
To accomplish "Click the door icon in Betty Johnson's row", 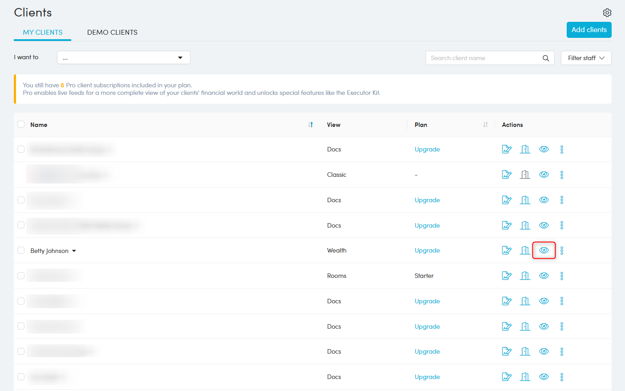I will 525,250.
